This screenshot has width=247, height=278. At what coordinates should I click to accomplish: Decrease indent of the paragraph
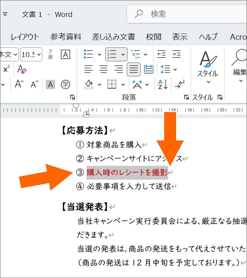tap(161, 54)
